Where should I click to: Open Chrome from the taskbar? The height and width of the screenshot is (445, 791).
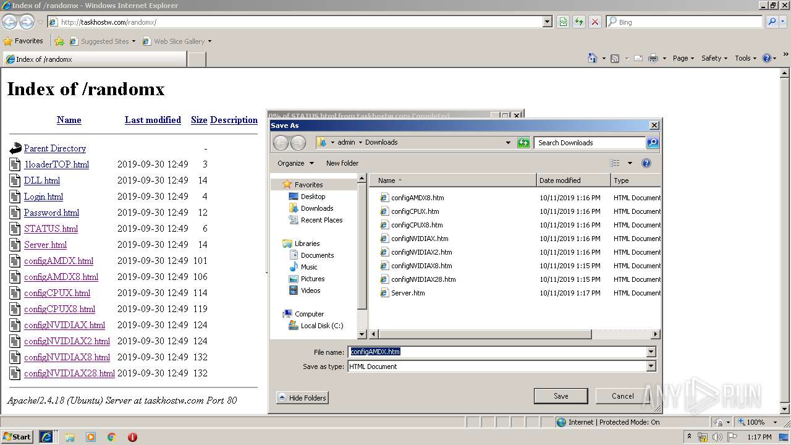tap(112, 437)
